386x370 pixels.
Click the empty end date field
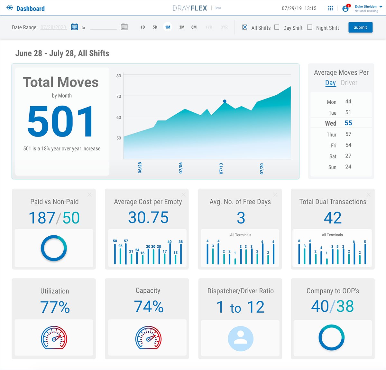103,27
